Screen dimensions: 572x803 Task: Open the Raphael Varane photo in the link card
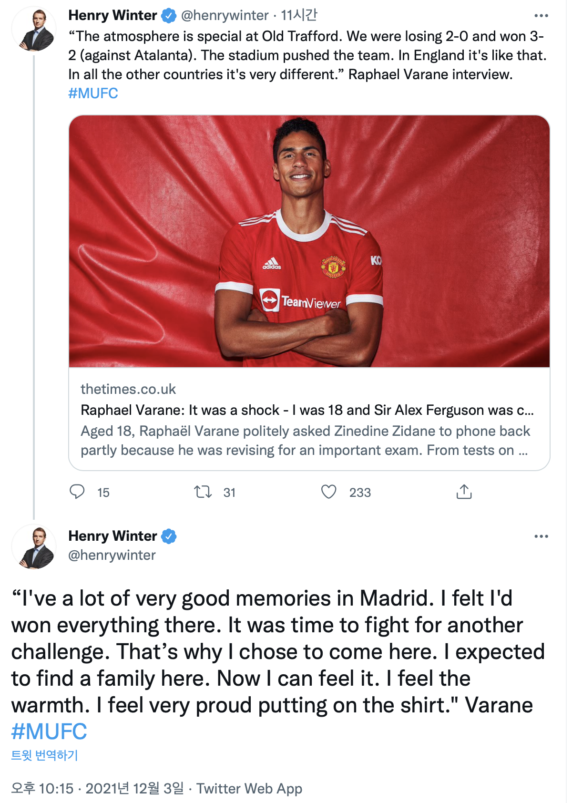[x=309, y=241]
